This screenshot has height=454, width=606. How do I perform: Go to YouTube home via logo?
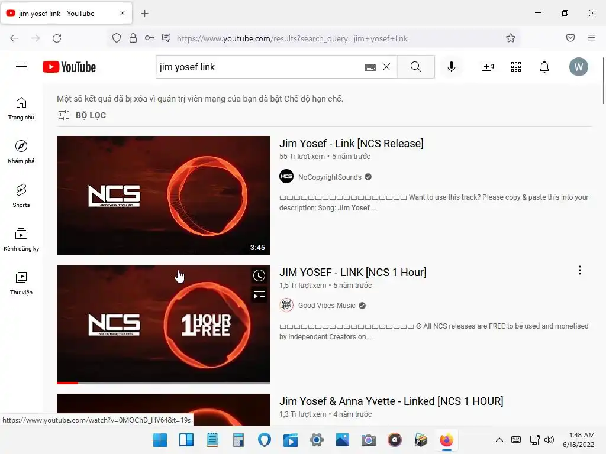[x=69, y=67]
